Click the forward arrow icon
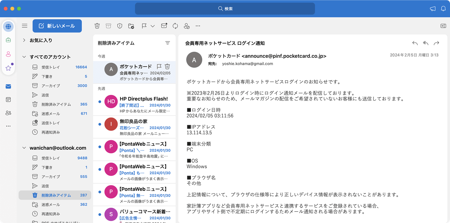 coord(436,43)
